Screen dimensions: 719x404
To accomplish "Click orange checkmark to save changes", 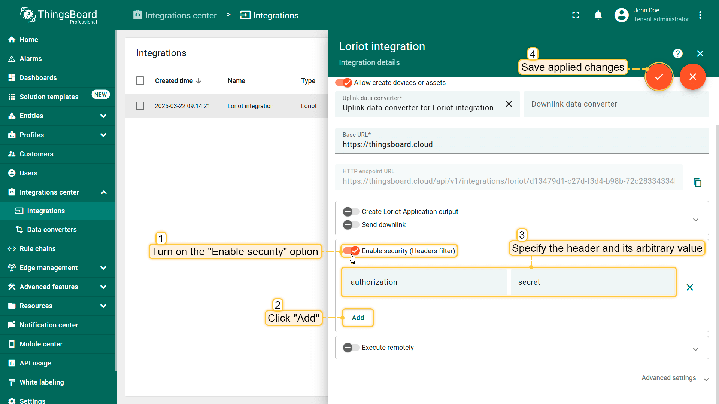I will 659,77.
